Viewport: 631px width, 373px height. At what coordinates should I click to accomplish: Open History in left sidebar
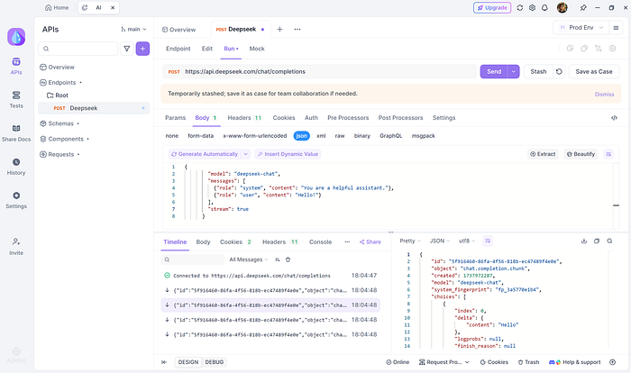(x=16, y=167)
